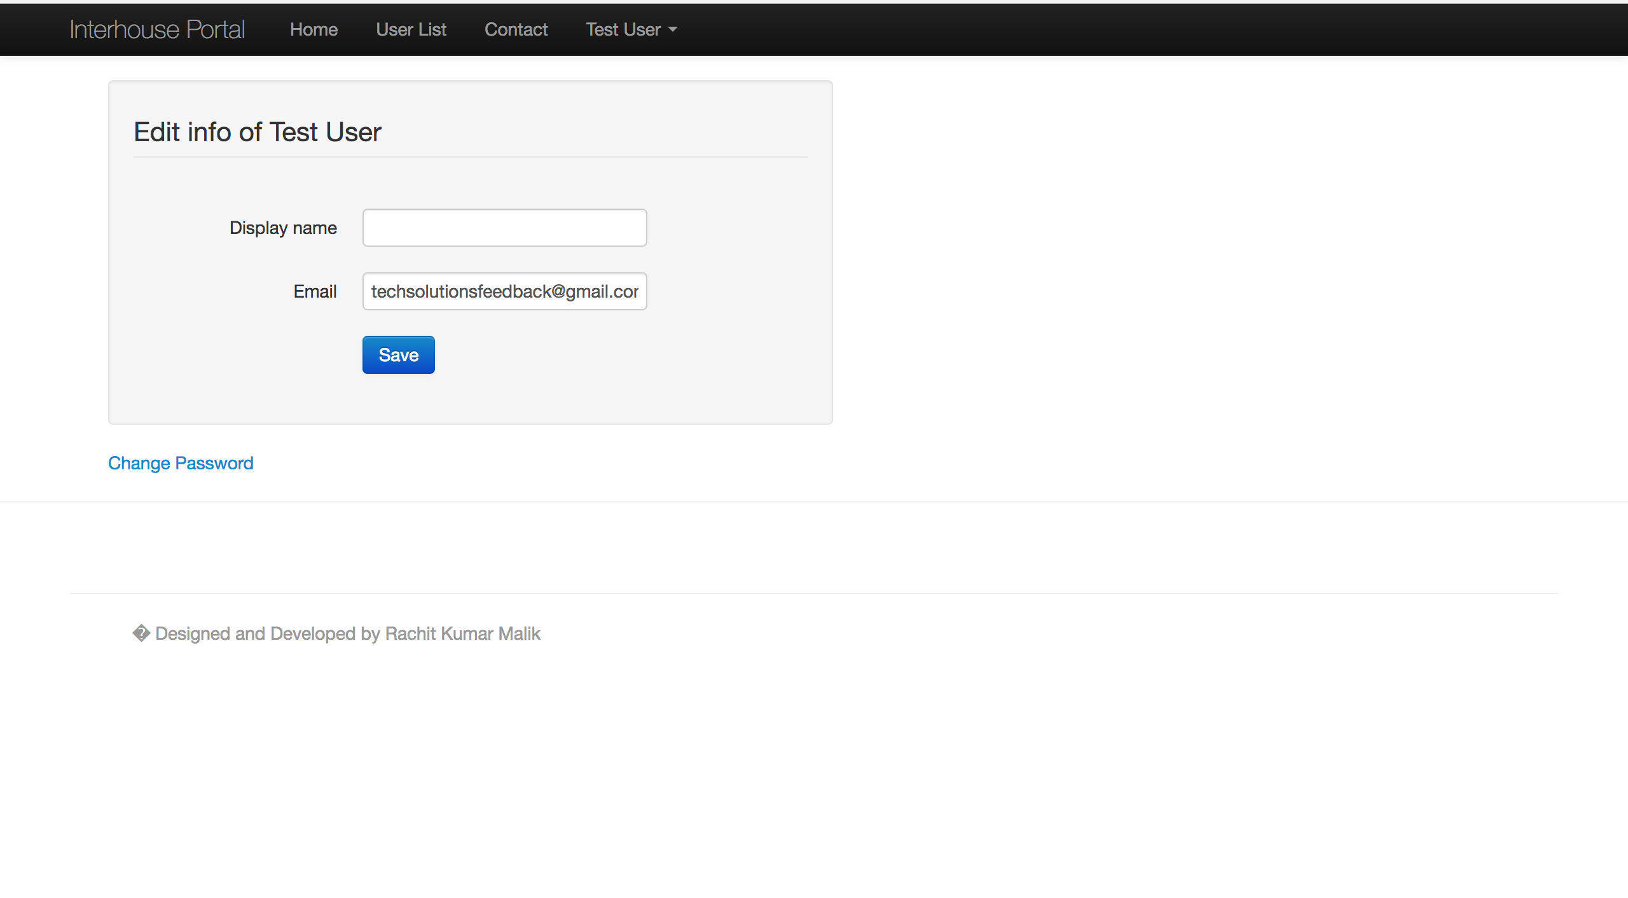
Task: Navigate to the Contact page
Action: [x=516, y=29]
